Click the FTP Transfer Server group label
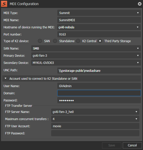 tap(19, 106)
